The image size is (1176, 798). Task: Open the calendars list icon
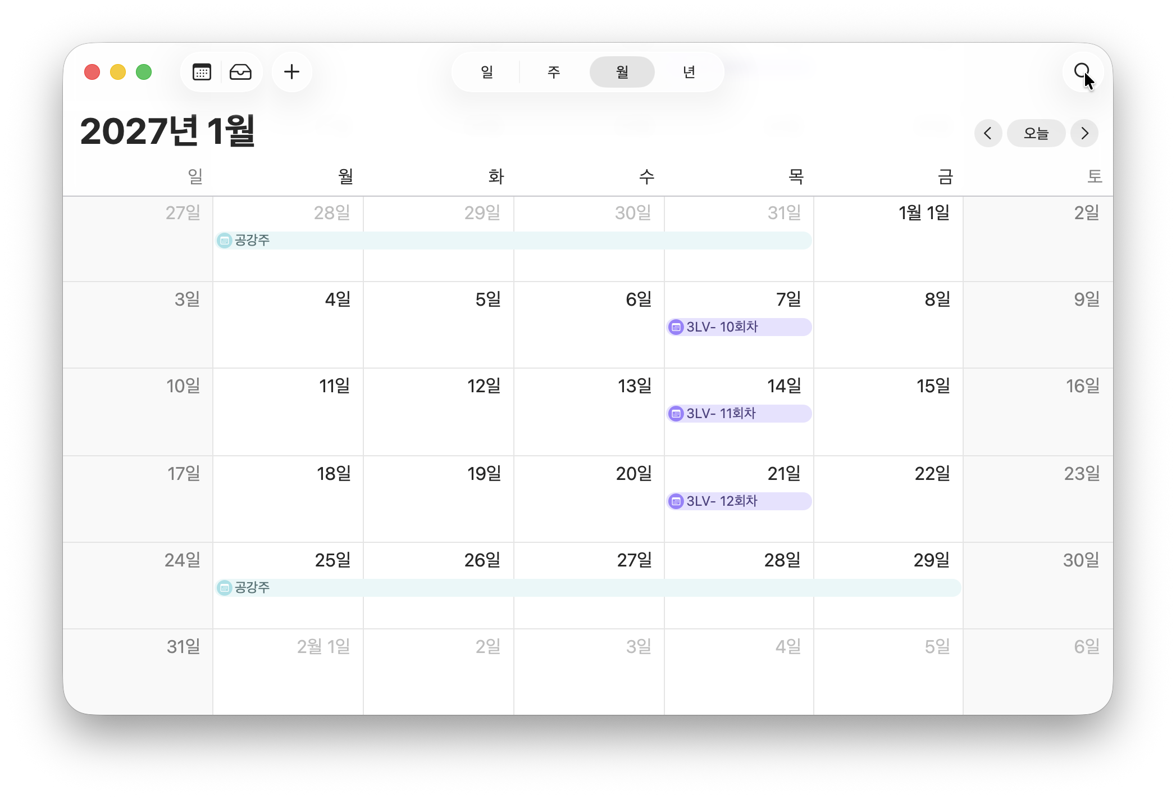[x=202, y=72]
